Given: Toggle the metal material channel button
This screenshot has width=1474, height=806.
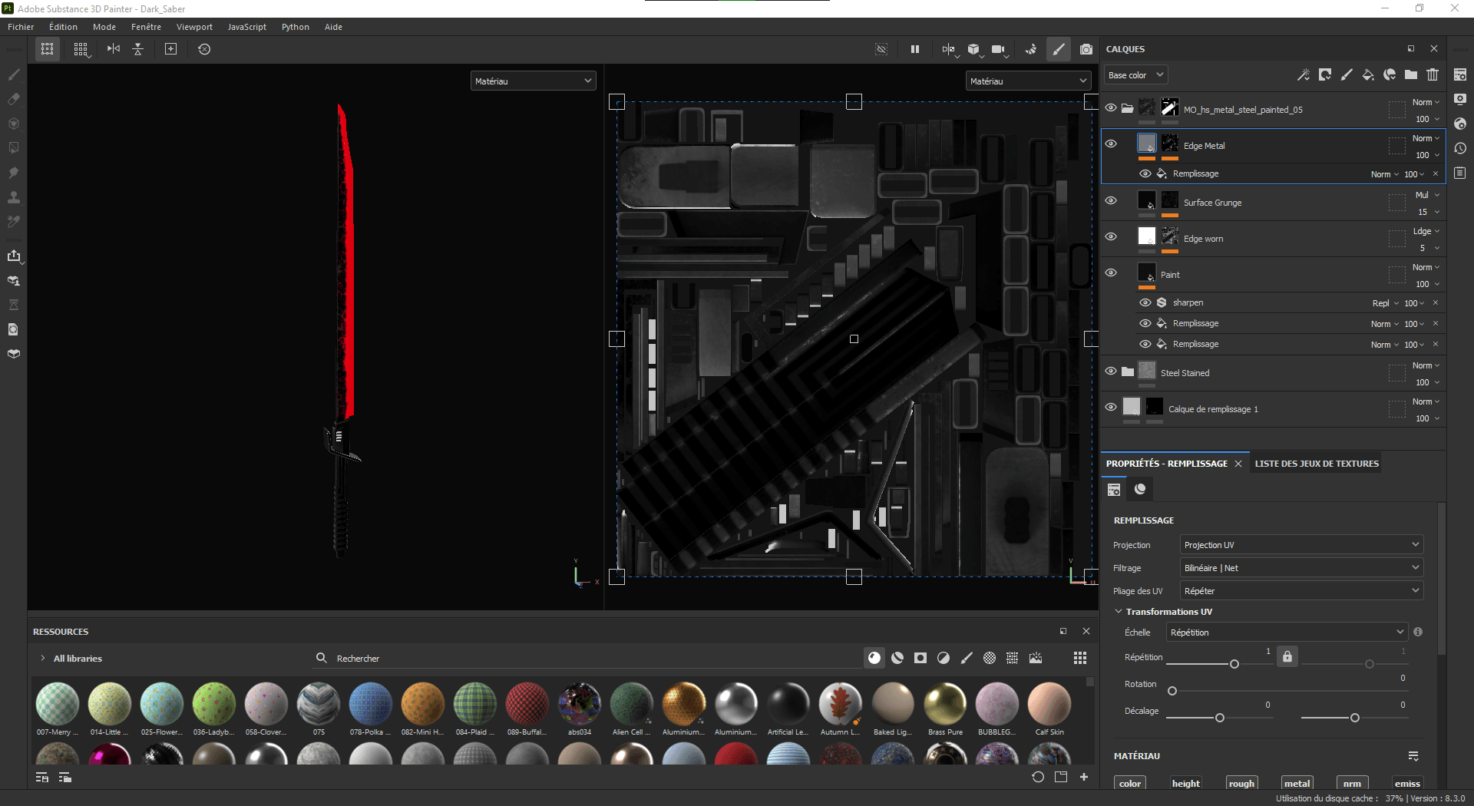Looking at the screenshot, I should pos(1297,784).
